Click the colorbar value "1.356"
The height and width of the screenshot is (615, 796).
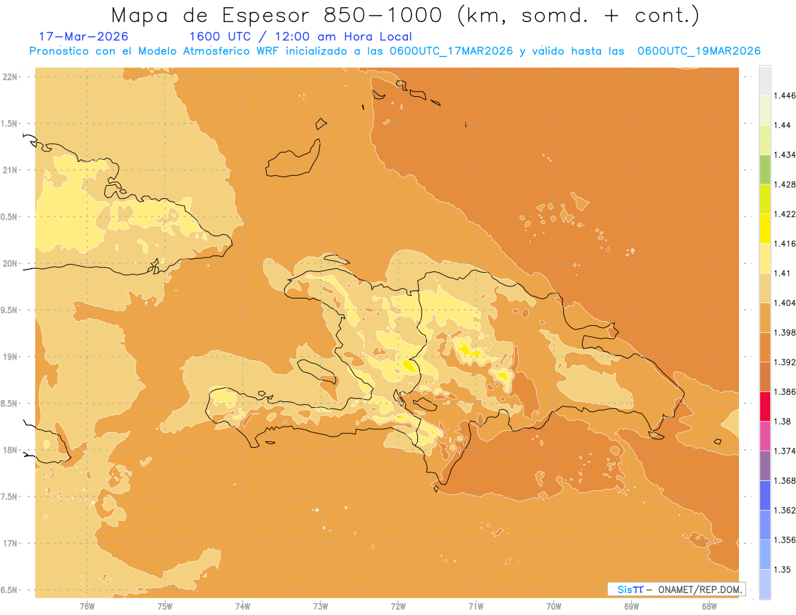[785, 539]
